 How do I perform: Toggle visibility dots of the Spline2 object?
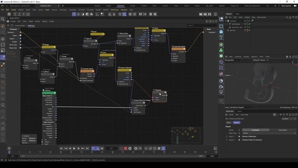tap(247, 30)
